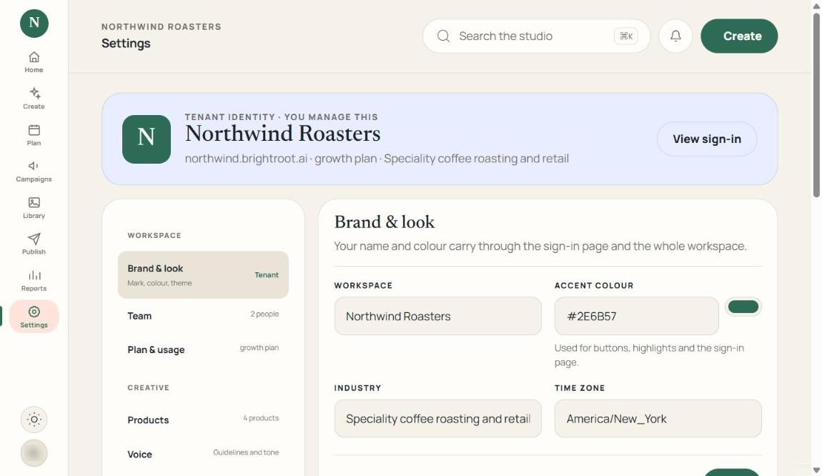Image resolution: width=822 pixels, height=476 pixels.
Task: Click the 'Guidelines and tone' text
Action: (246, 452)
